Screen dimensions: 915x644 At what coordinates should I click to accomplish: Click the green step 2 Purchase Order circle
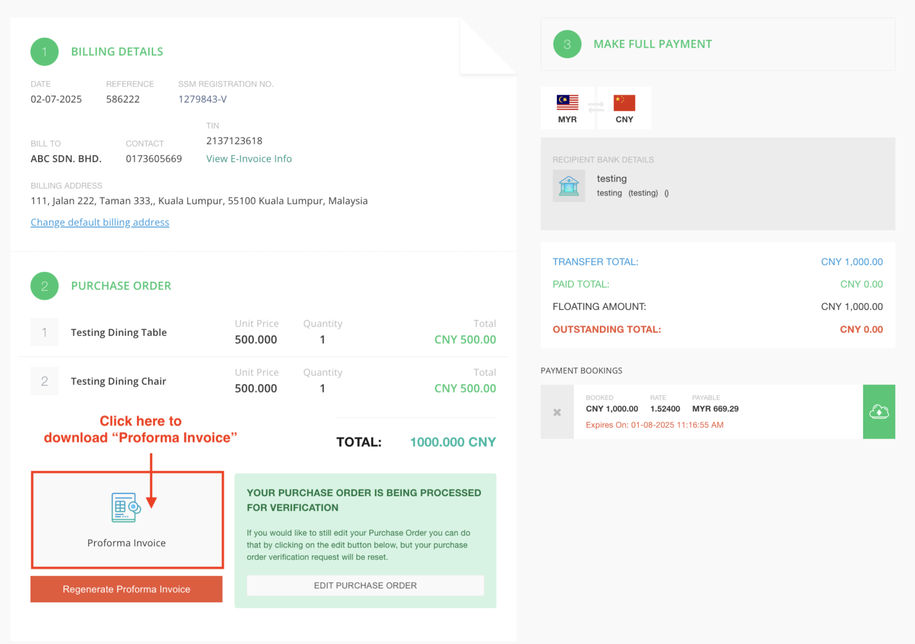pyautogui.click(x=44, y=286)
